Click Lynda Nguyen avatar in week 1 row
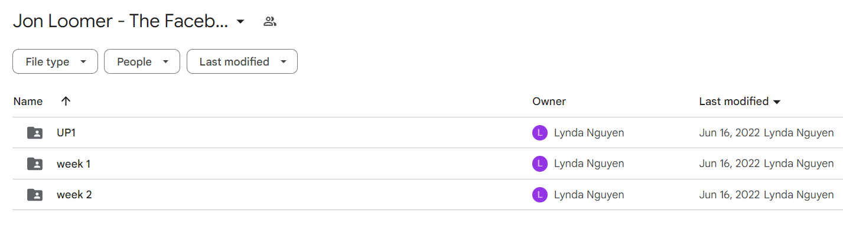843x242 pixels. pyautogui.click(x=540, y=163)
